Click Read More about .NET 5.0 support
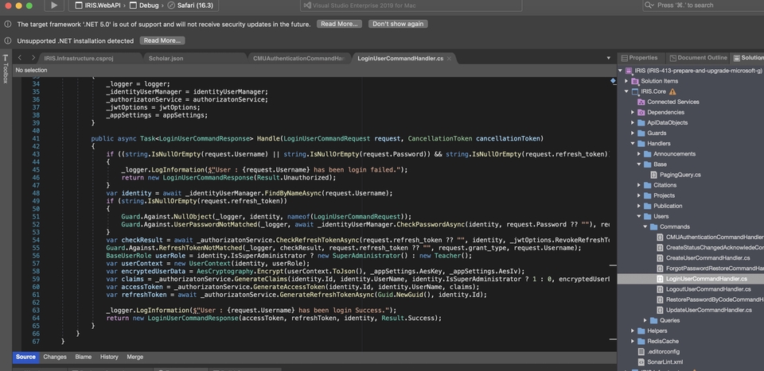 339,24
